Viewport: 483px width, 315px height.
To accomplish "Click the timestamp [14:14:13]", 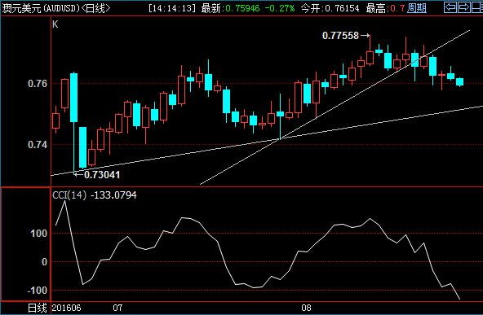I will (x=172, y=8).
